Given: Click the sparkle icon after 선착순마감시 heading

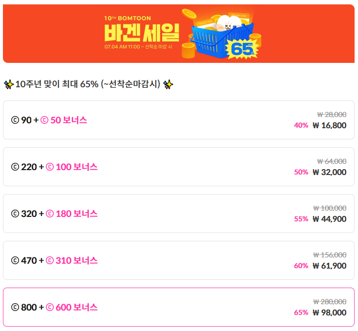Looking at the screenshot, I should click(168, 84).
